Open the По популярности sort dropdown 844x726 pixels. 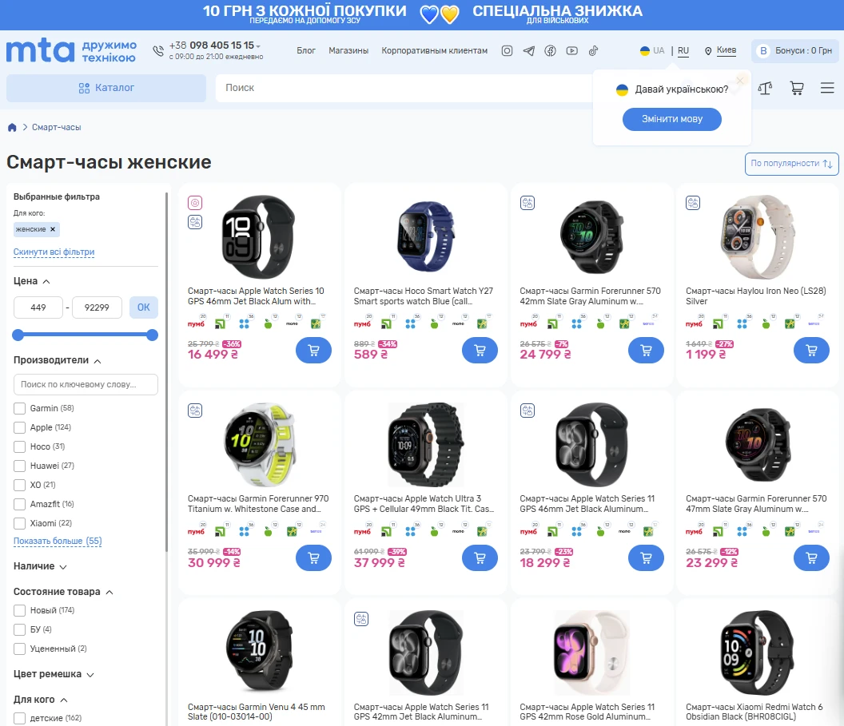tap(791, 164)
